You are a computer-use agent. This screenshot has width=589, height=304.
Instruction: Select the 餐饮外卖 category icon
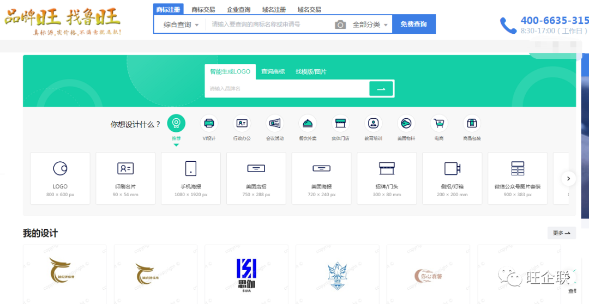click(x=308, y=124)
